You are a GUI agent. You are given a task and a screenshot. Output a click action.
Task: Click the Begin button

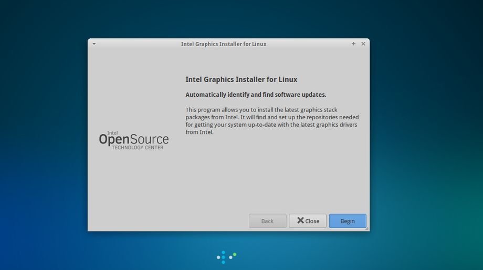click(x=348, y=221)
